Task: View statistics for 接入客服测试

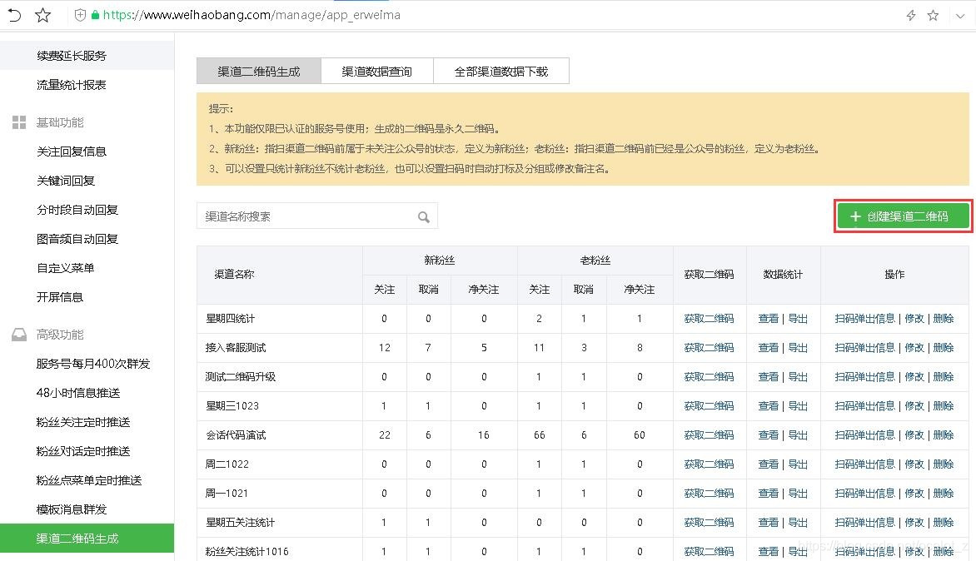Action: click(768, 348)
